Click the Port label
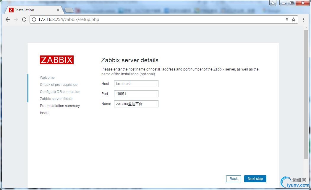The width and height of the screenshot is (311, 190). pyautogui.click(x=105, y=94)
